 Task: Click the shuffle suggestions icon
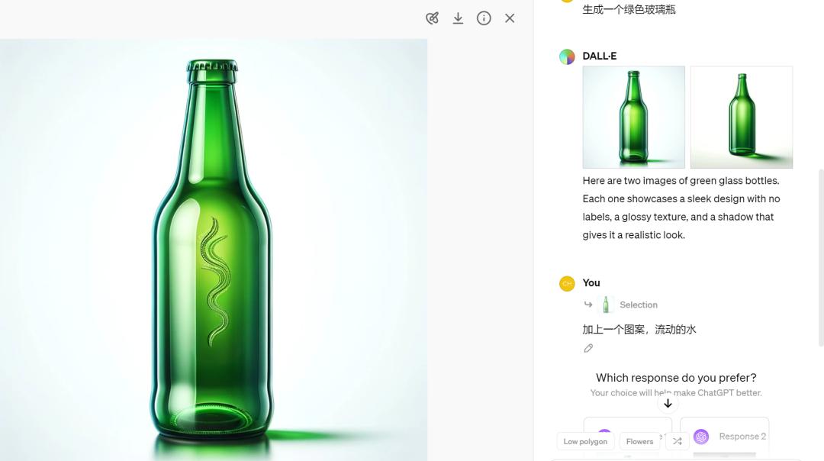coord(678,441)
